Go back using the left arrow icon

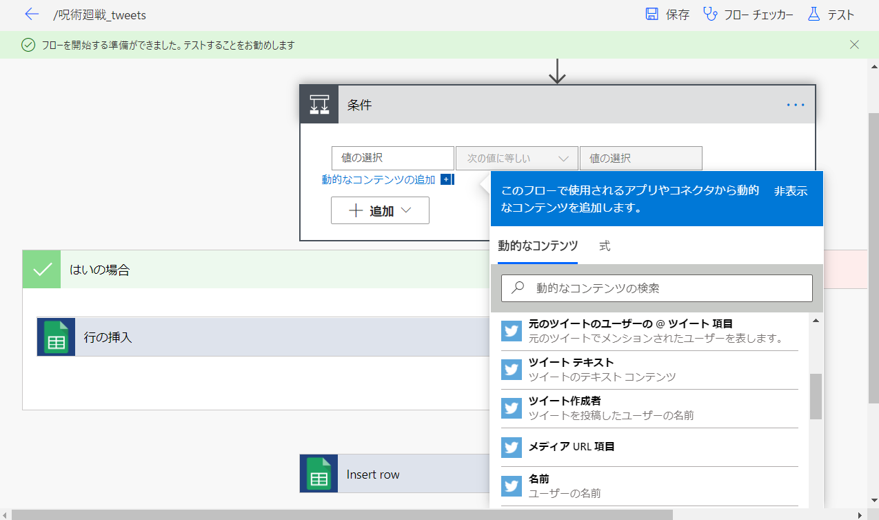click(x=32, y=14)
